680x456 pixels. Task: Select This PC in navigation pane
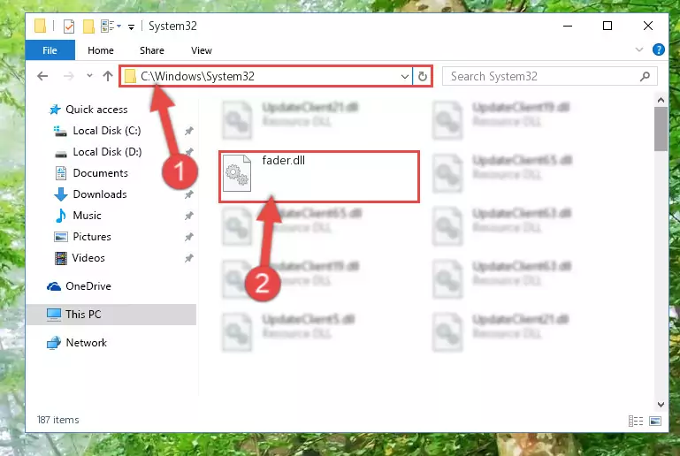pos(83,315)
